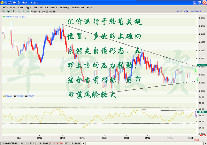Click the H: 1.1272 high value field
This screenshot has height=145, width=207.
coord(28,143)
